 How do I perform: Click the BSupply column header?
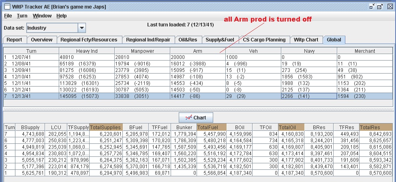click(30, 127)
